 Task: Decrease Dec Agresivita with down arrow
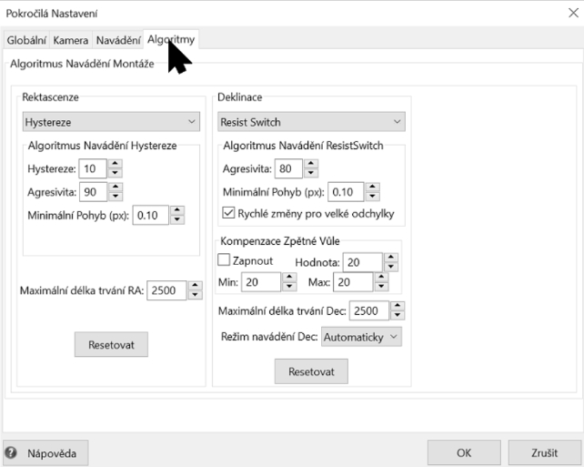pos(311,173)
